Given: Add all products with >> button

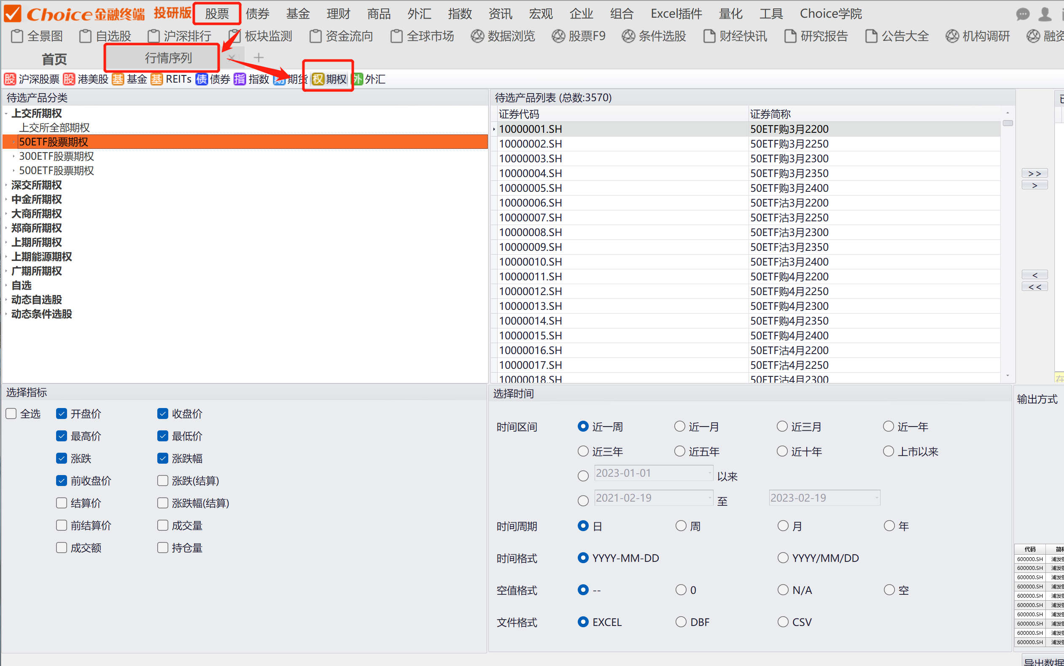Looking at the screenshot, I should click(x=1034, y=174).
